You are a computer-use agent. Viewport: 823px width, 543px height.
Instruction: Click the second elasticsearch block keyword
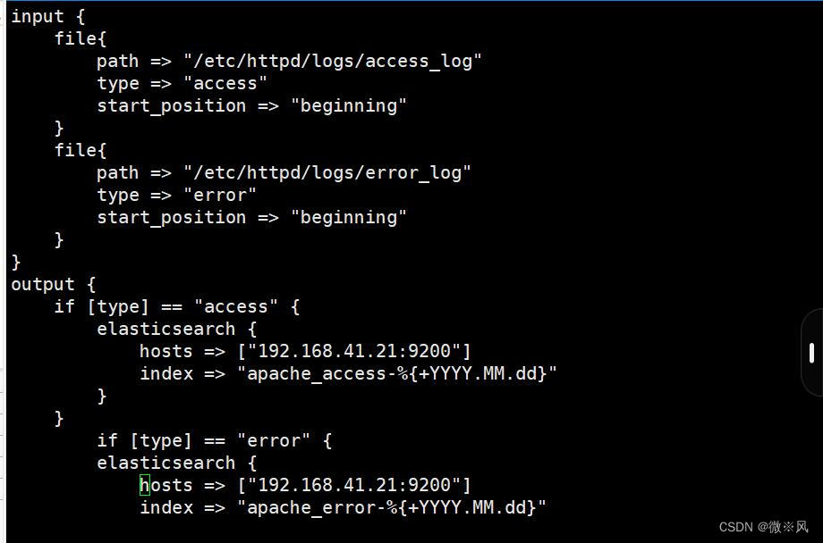[166, 463]
